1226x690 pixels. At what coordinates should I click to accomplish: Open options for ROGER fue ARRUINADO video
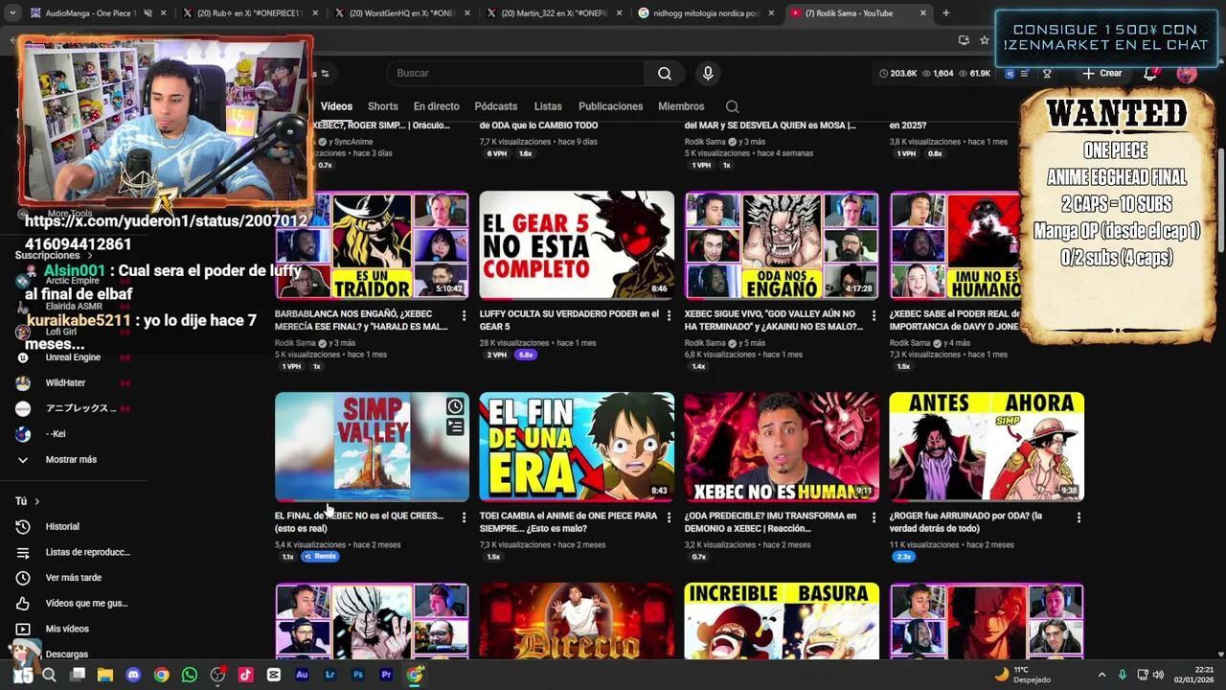point(1078,517)
